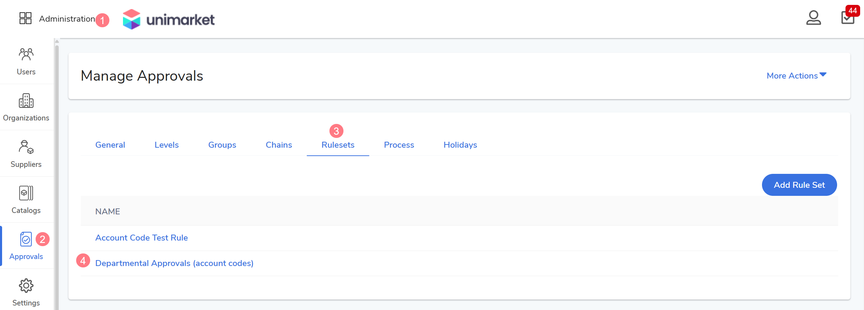Switch to the Levels tab
This screenshot has height=310, width=864.
tap(167, 145)
